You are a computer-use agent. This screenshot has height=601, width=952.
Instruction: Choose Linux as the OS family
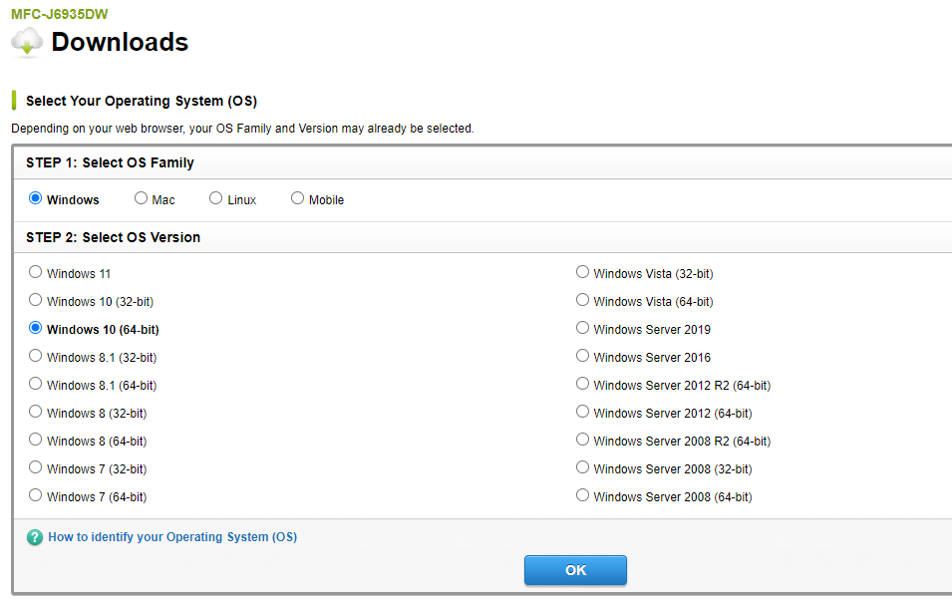point(215,198)
